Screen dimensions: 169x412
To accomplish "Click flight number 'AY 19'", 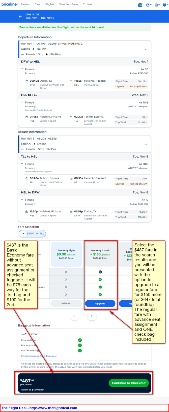I will pyautogui.click(x=145, y=200).
